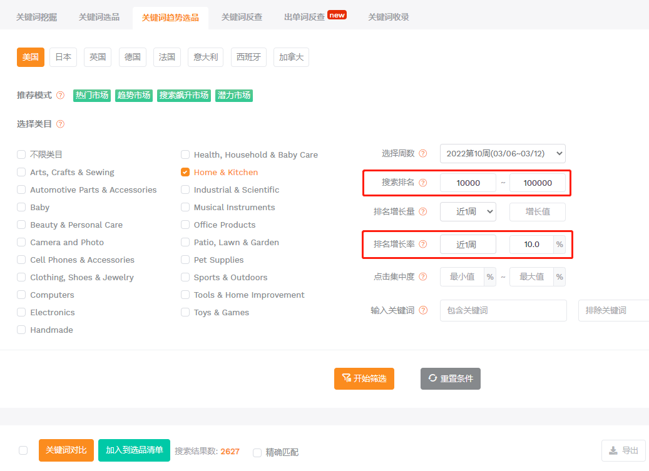Click question mark beside 排名增长率
Screen dimensions: 649x471
(x=422, y=245)
